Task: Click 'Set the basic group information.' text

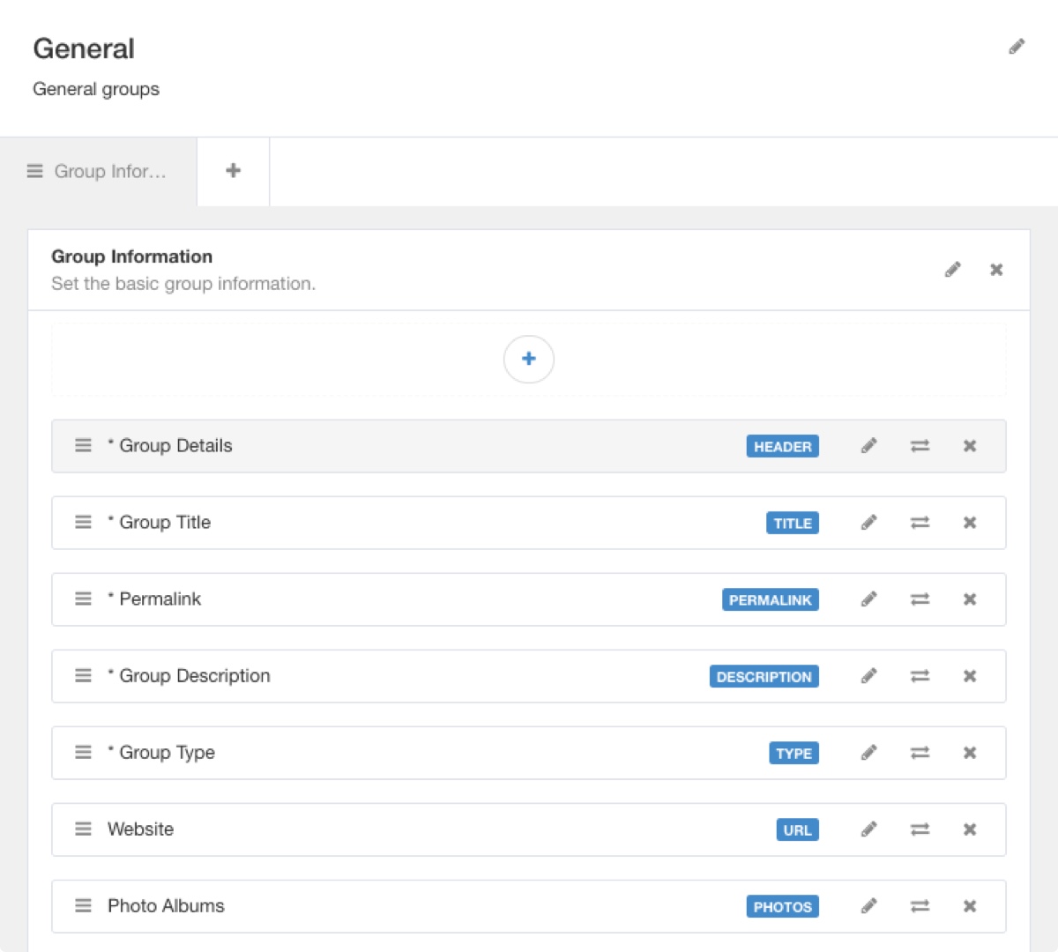Action: [183, 284]
